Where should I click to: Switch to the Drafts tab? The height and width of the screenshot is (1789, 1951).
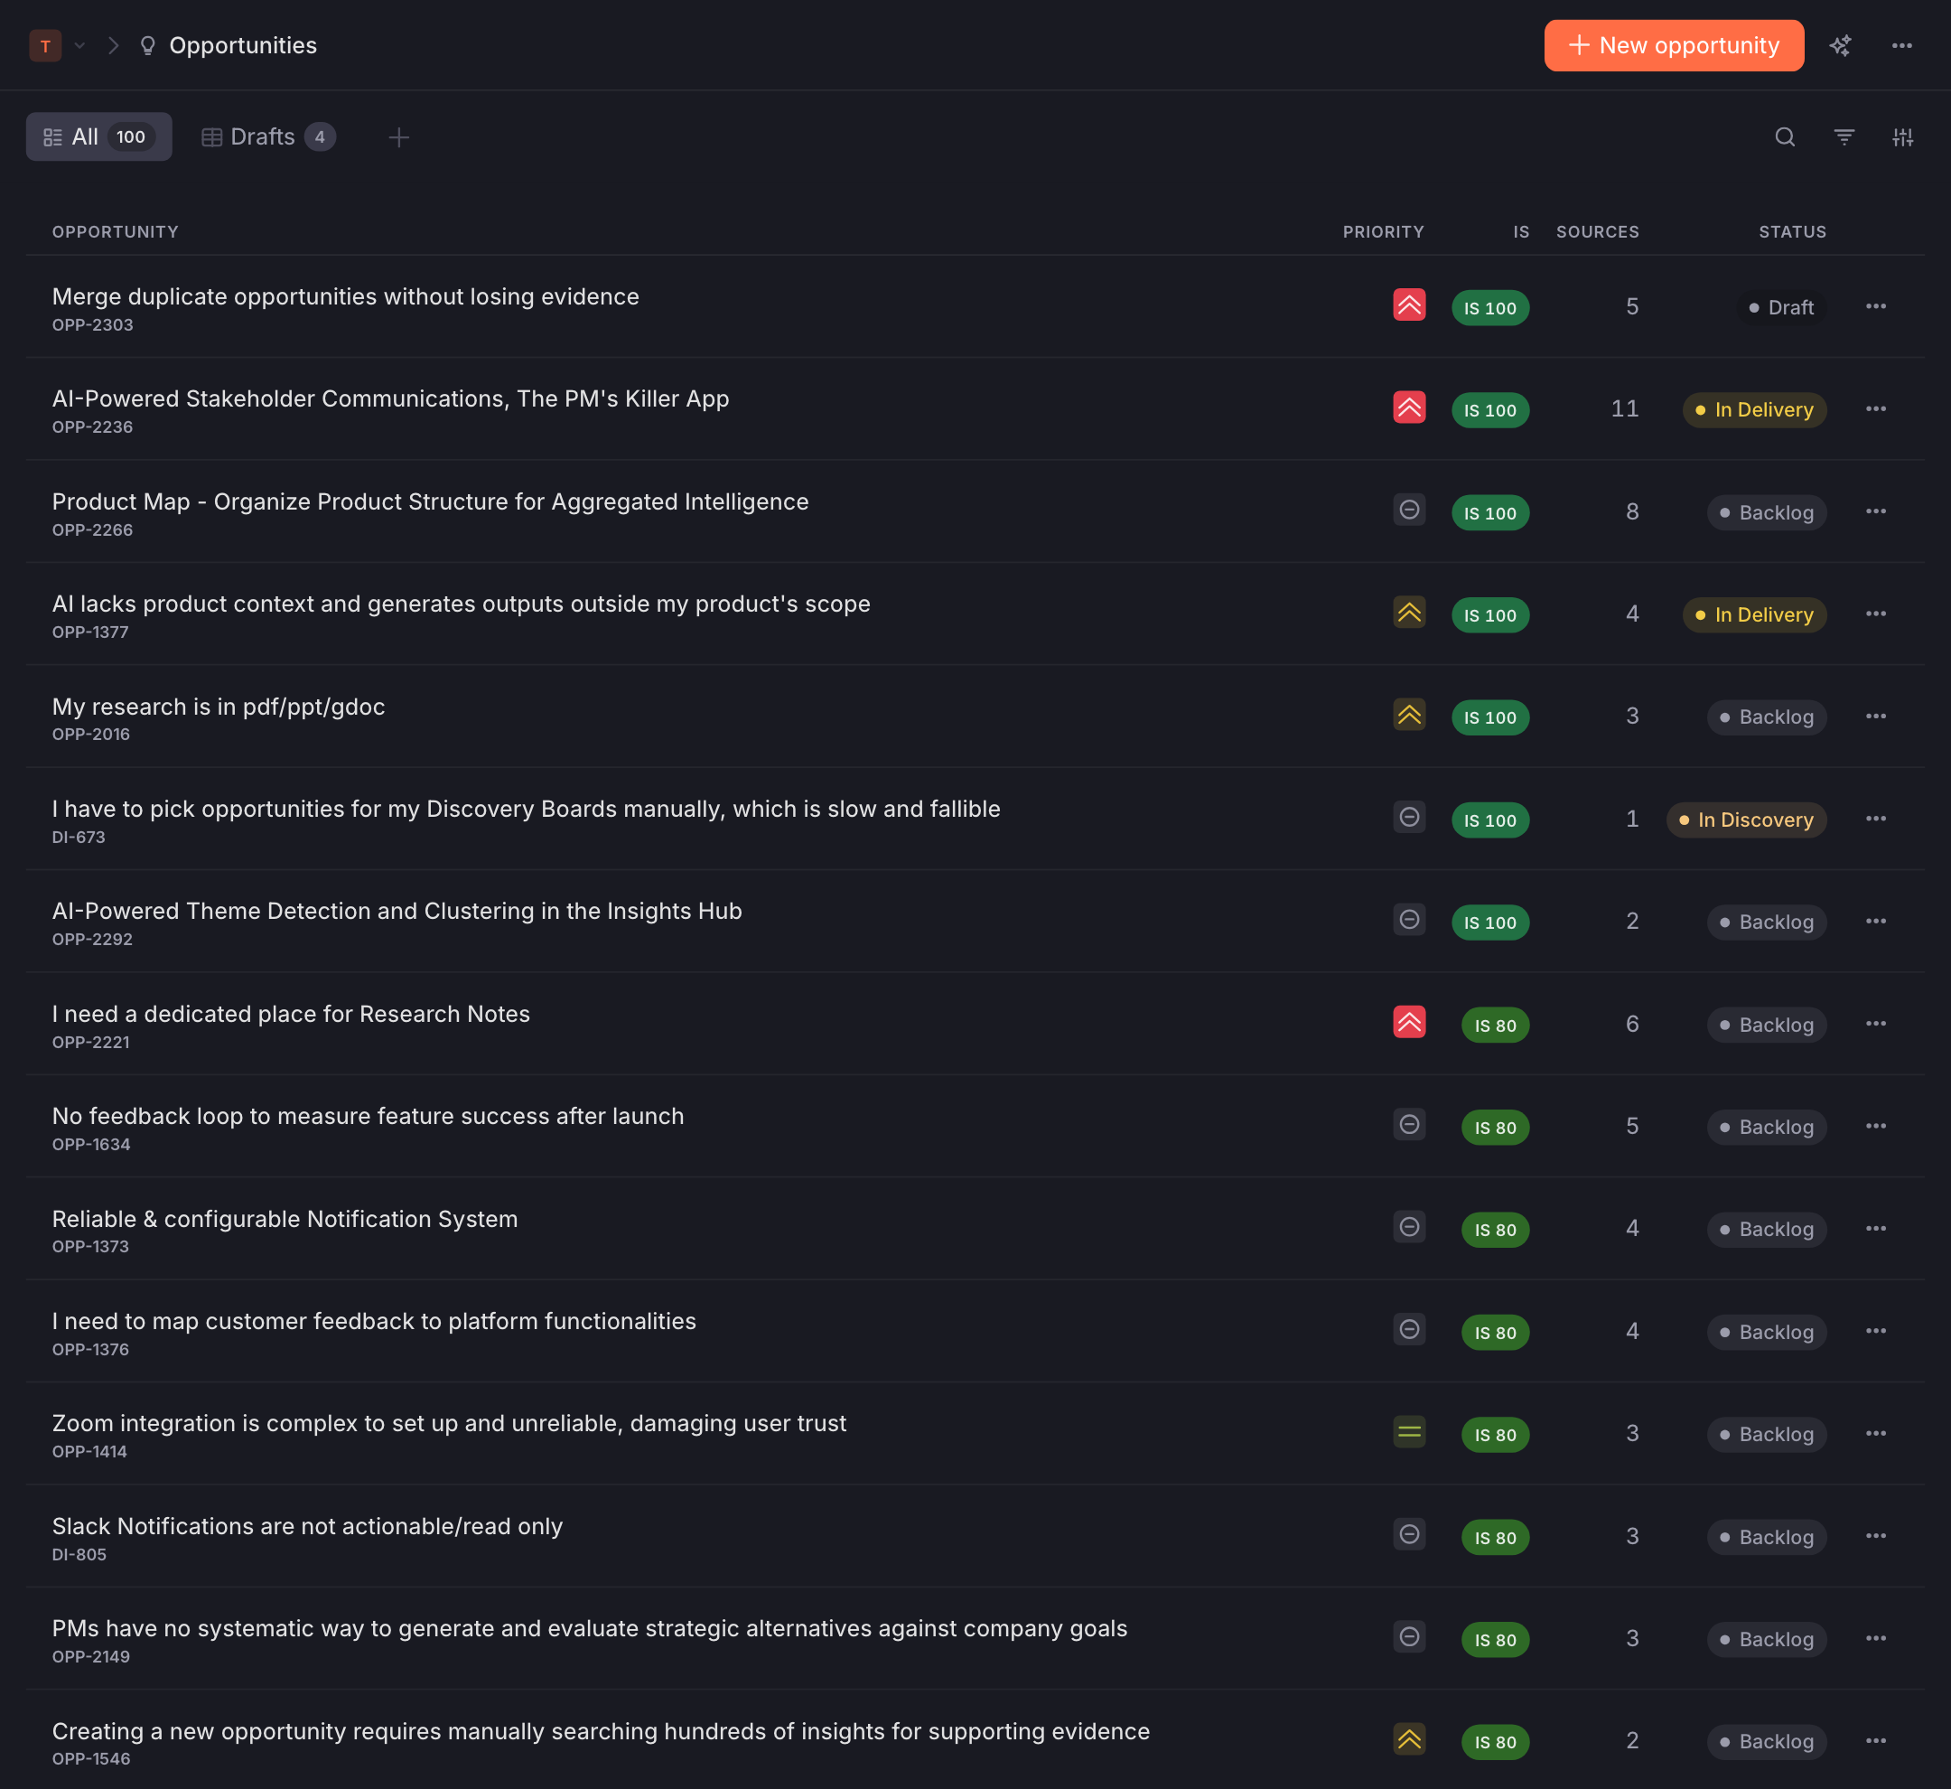tap(268, 136)
